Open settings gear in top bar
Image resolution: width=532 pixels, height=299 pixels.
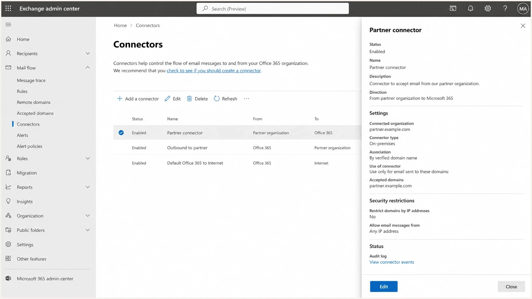488,9
